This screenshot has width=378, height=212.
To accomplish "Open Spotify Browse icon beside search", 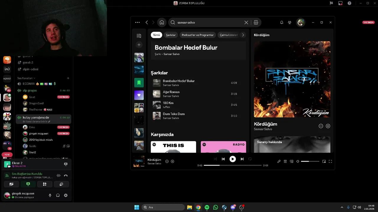I will 256,22.
